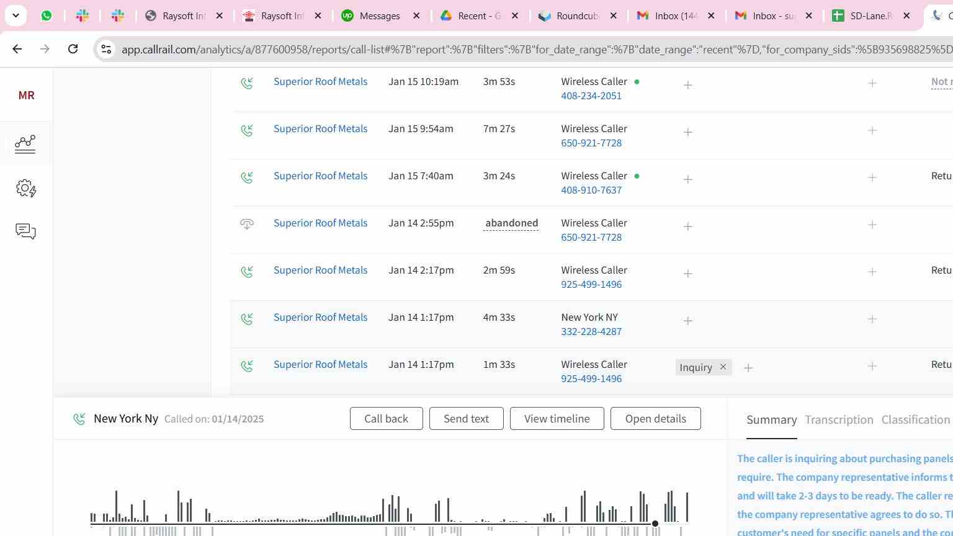The height and width of the screenshot is (536, 953).
Task: Click the inbound call icon for 1m 33s call
Action: 247,365
